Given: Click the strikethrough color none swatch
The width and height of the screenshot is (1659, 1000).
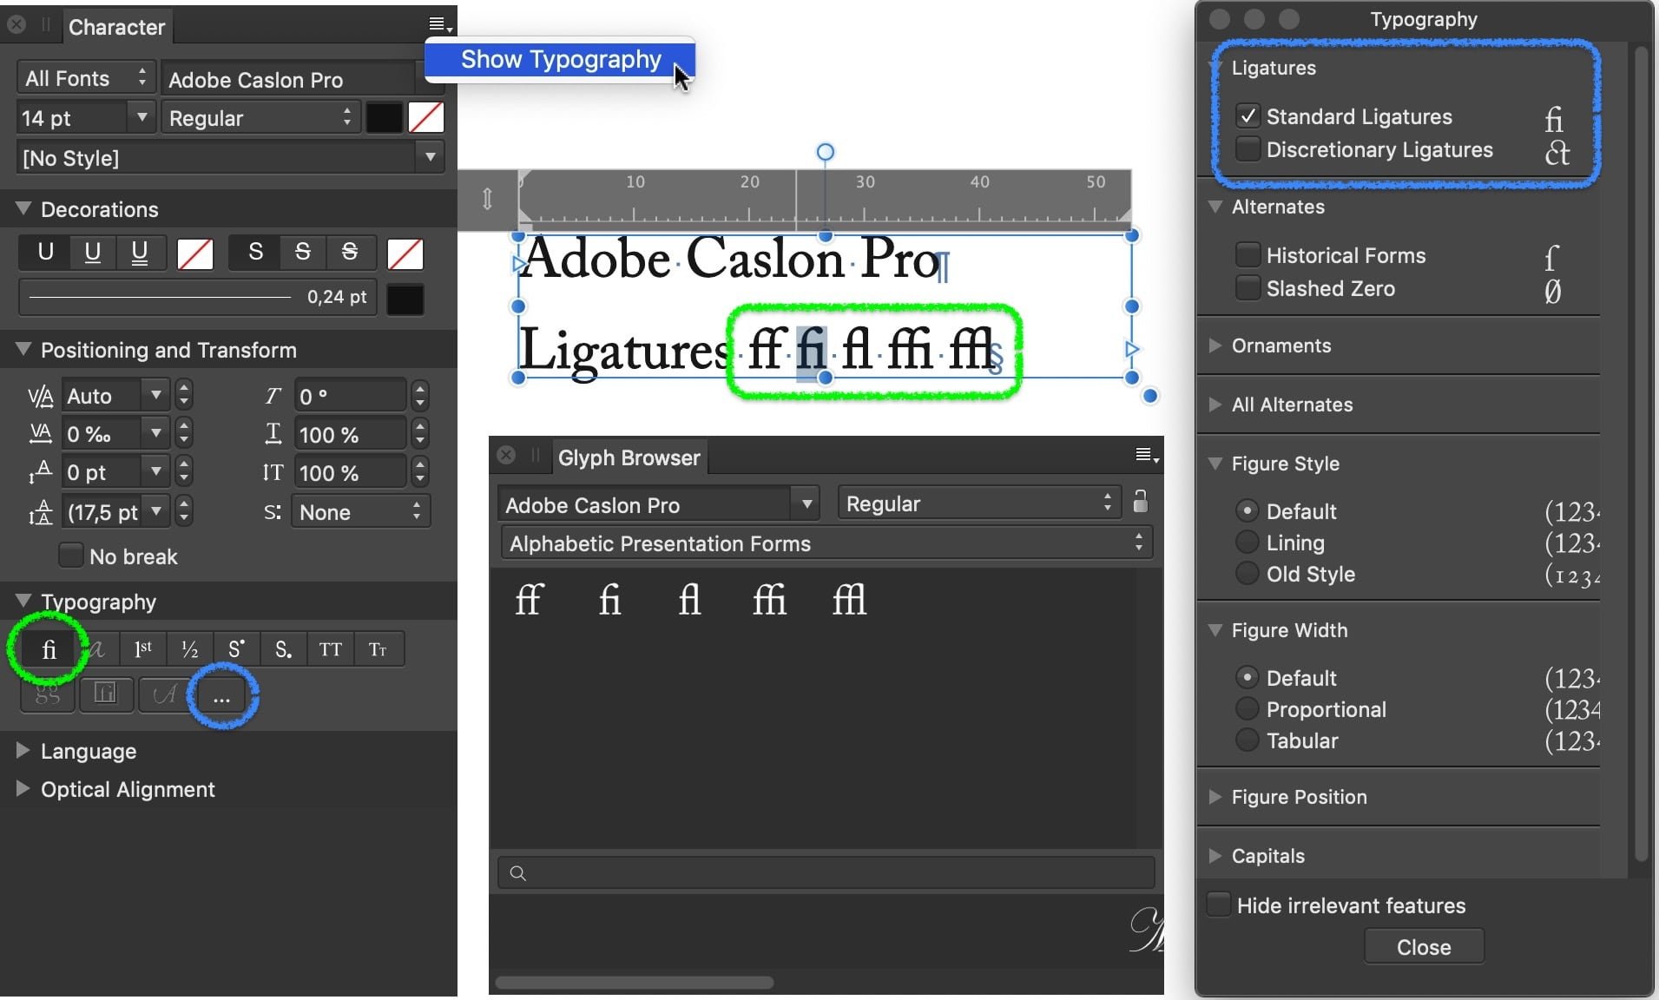Looking at the screenshot, I should (x=405, y=253).
